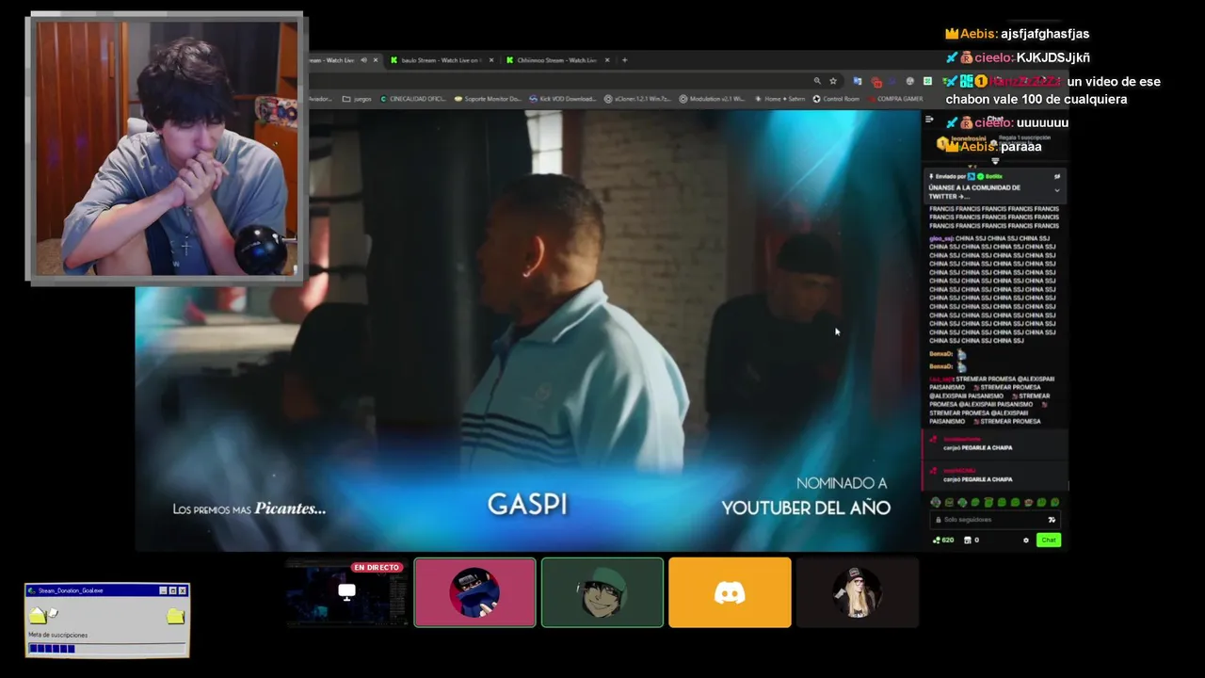1205x678 pixels.
Task: Open the red extension icon with badge
Action: 876,82
